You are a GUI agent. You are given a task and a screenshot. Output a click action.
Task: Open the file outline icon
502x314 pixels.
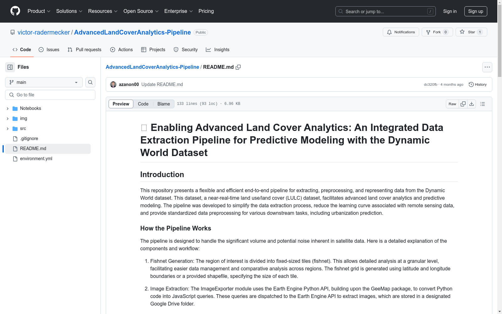(482, 104)
